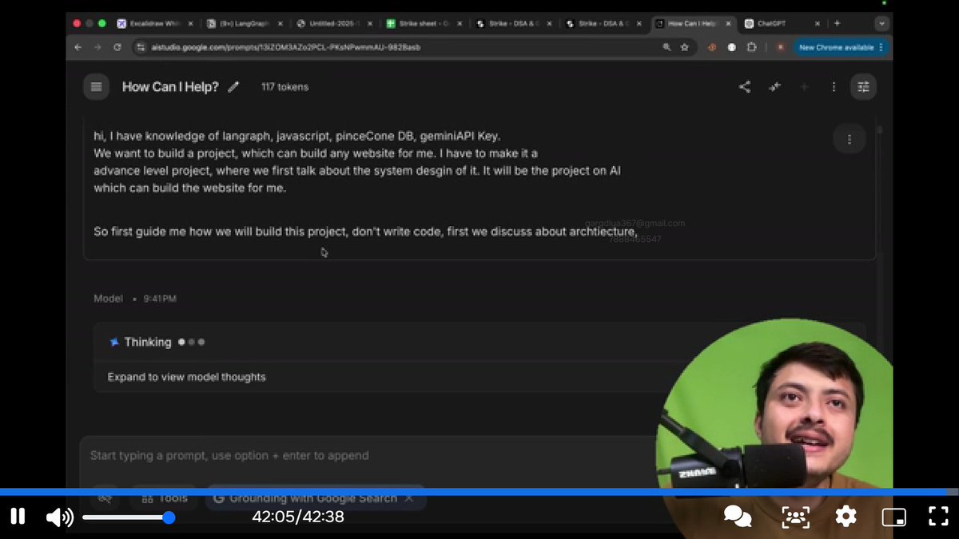Viewport: 959px width, 539px height.
Task: Open the browser extensions puzzle icon
Action: [x=752, y=47]
